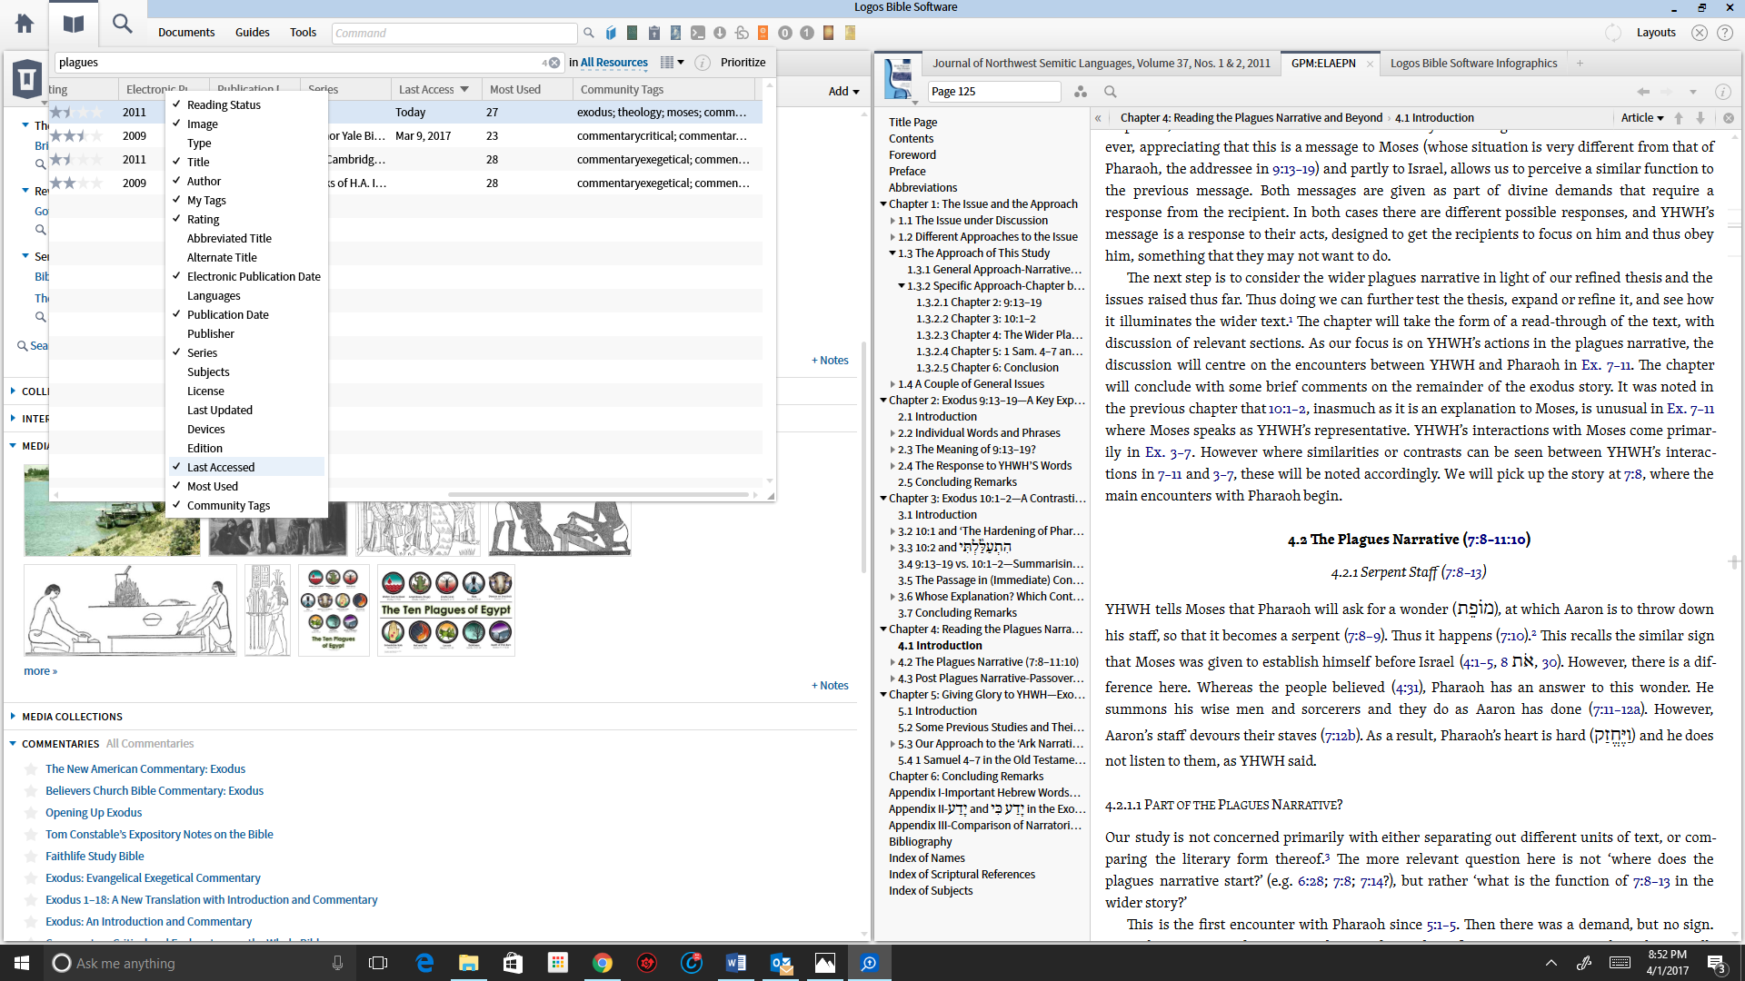Switch to Logos Bible Software Infographics tab

[x=1473, y=64]
